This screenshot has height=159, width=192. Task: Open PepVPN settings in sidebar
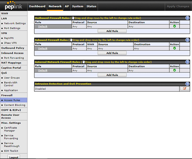10,38
